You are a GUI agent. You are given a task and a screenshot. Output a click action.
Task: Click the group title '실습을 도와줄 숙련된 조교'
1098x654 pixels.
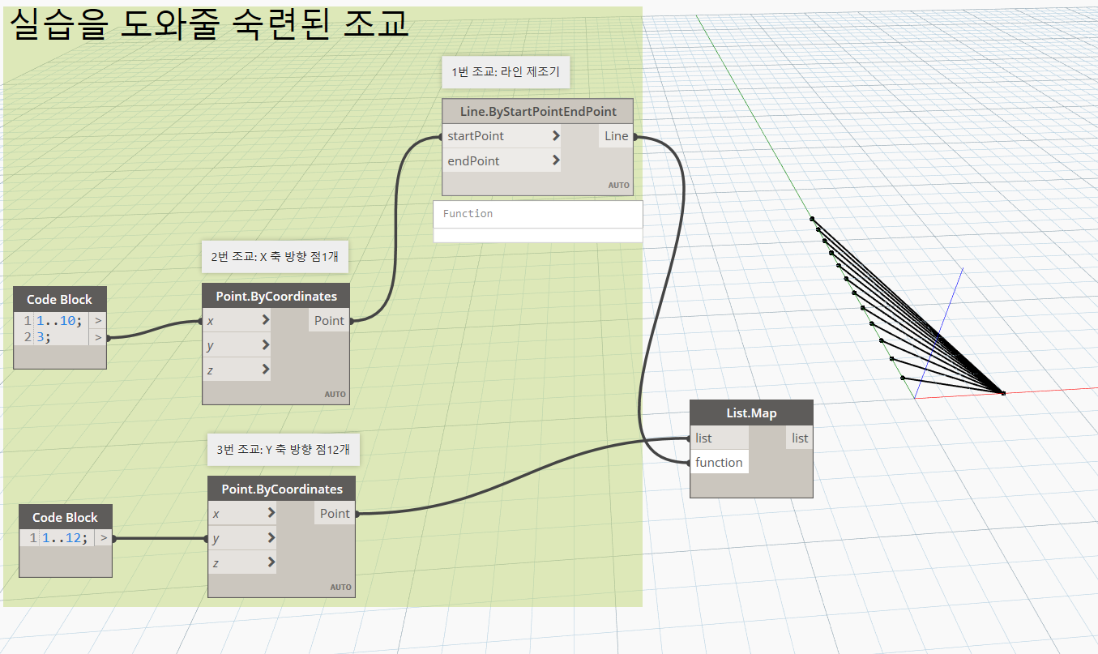point(208,24)
